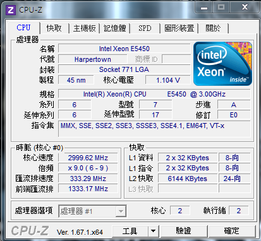The height and width of the screenshot is (241, 261).
Task: Open the 主機板 tab
Action: [x=84, y=28]
